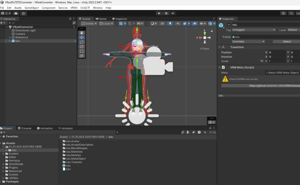This screenshot has width=300, height=185.
Task: Select the Scale tool in Scene
Action: pos(82,47)
